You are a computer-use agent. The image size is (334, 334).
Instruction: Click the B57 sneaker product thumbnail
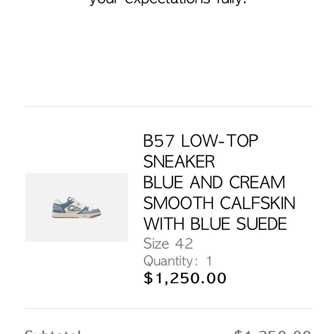click(76, 207)
